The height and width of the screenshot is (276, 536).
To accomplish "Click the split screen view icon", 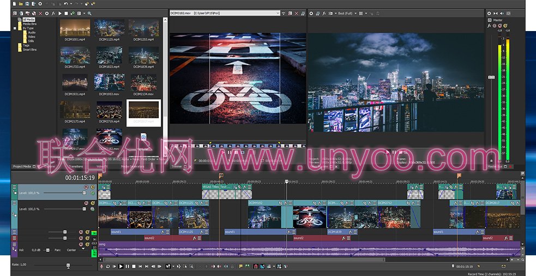I will click(330, 13).
